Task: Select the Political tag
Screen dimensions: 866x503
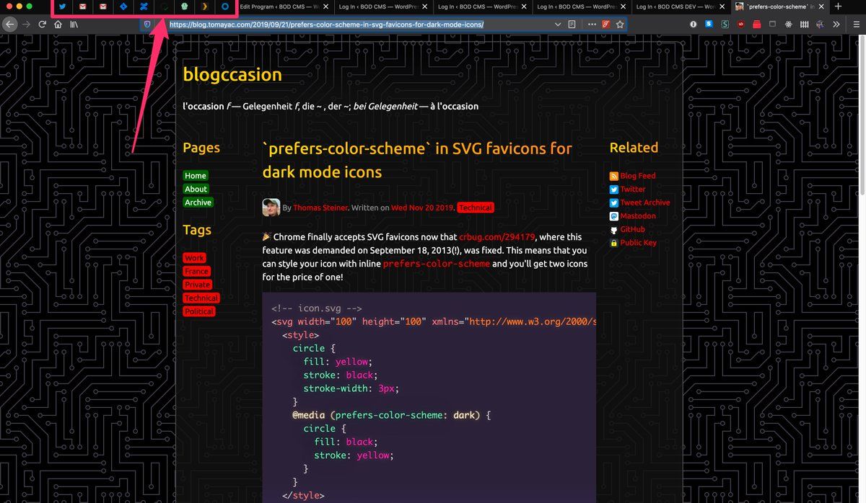Action: click(199, 311)
